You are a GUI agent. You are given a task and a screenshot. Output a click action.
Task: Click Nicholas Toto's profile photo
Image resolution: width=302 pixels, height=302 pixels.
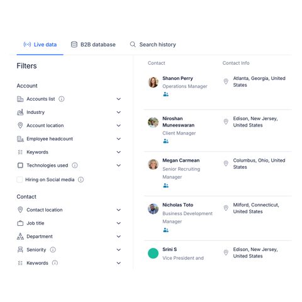(154, 209)
